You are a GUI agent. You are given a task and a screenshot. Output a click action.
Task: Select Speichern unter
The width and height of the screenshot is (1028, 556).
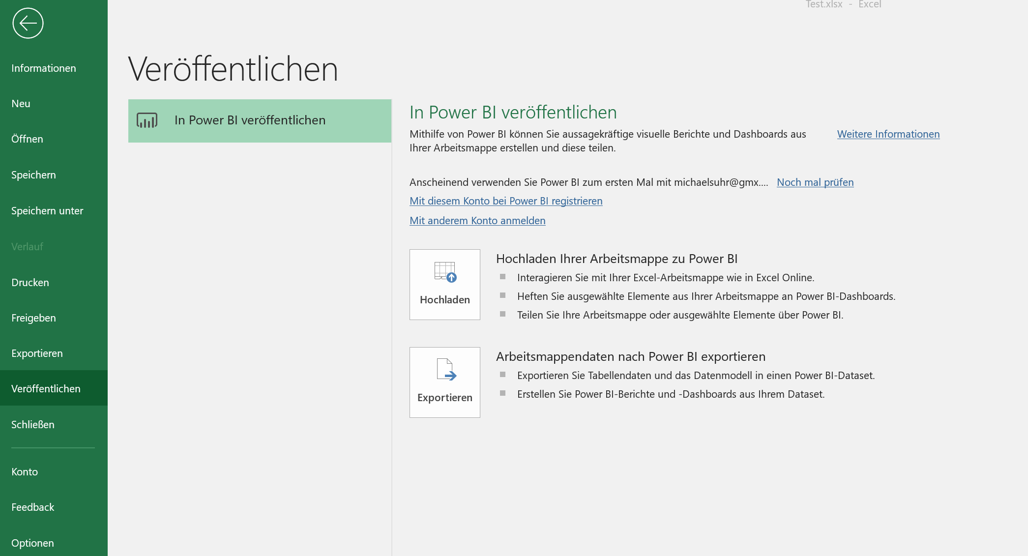tap(54, 211)
